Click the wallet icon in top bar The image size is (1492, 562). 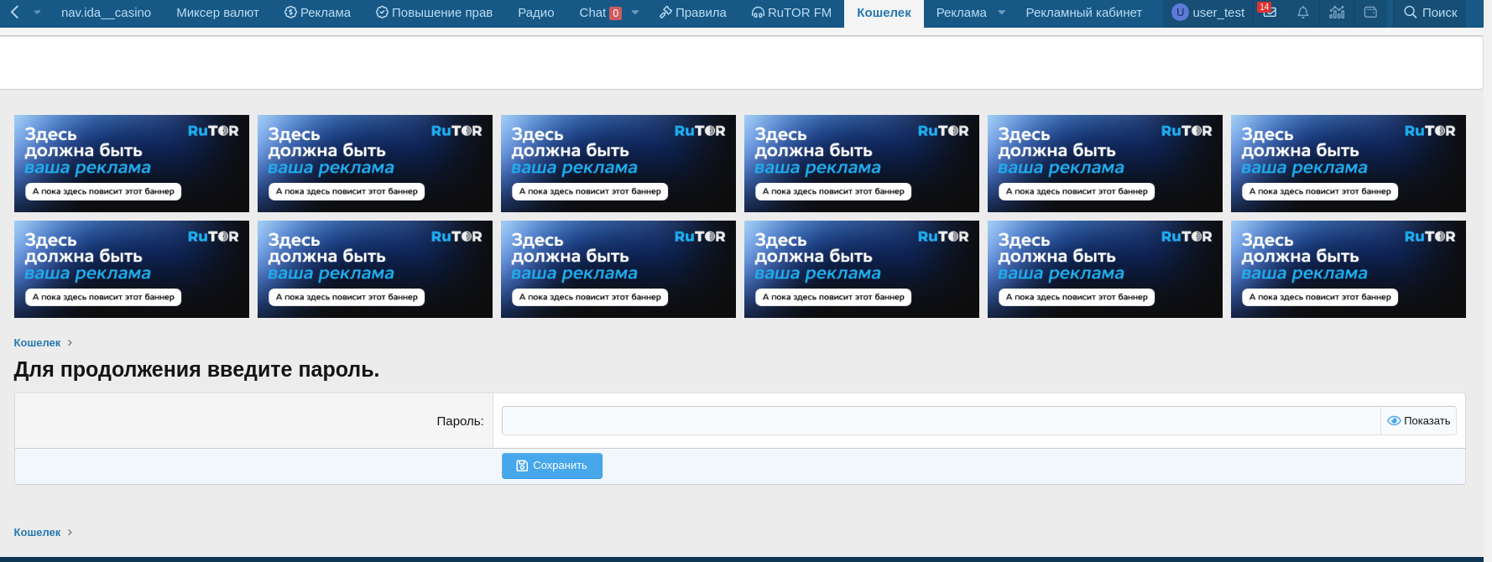tap(1370, 13)
